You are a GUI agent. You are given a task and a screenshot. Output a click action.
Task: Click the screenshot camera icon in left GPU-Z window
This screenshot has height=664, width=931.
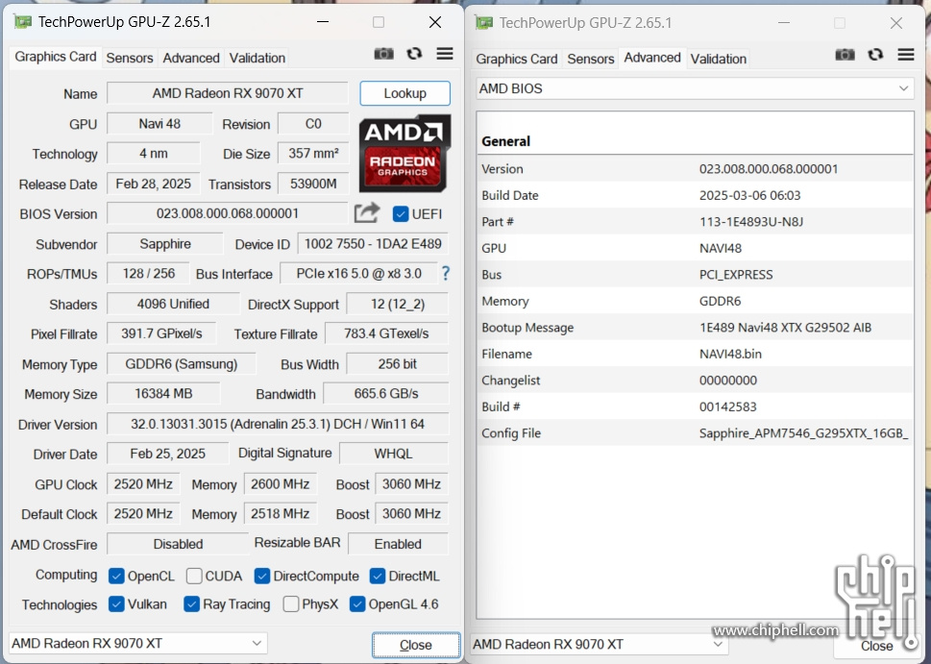click(x=383, y=54)
